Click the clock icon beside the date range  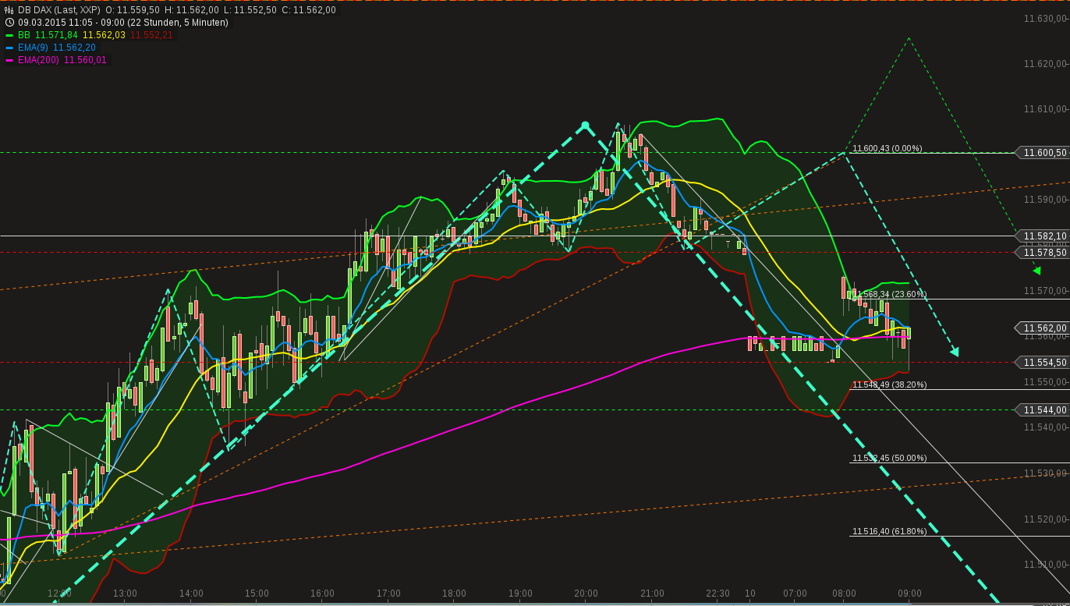click(9, 23)
